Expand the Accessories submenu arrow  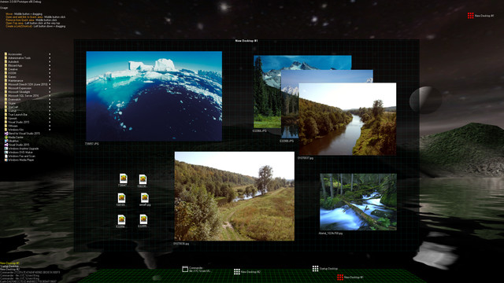click(50, 54)
